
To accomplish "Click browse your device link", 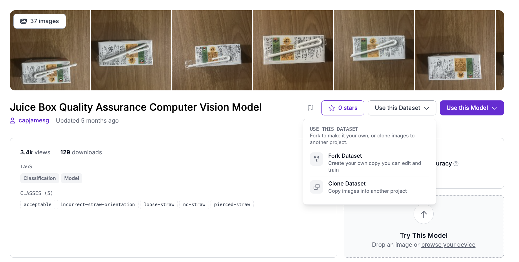I will tap(448, 245).
